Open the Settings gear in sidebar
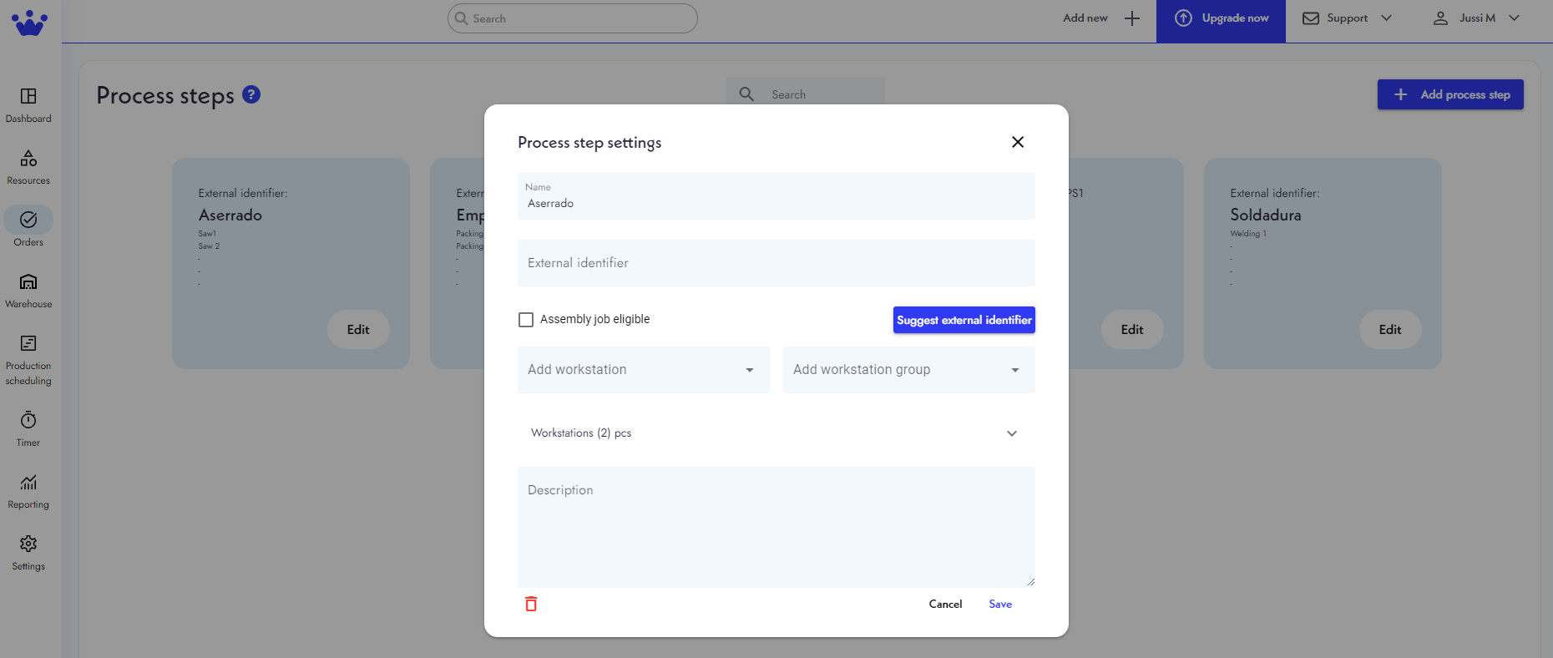1553x658 pixels. [x=28, y=552]
